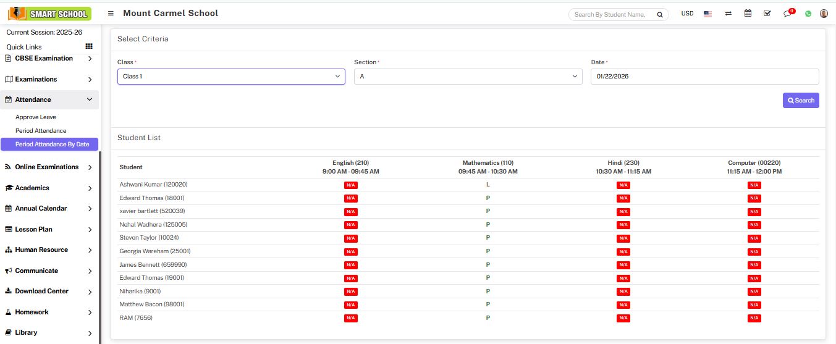Viewport: 836px width, 344px height.
Task: Select Approve Leave in sidebar
Action: pos(36,117)
